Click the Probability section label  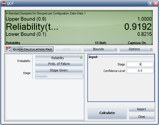pyautogui.click(x=24, y=61)
